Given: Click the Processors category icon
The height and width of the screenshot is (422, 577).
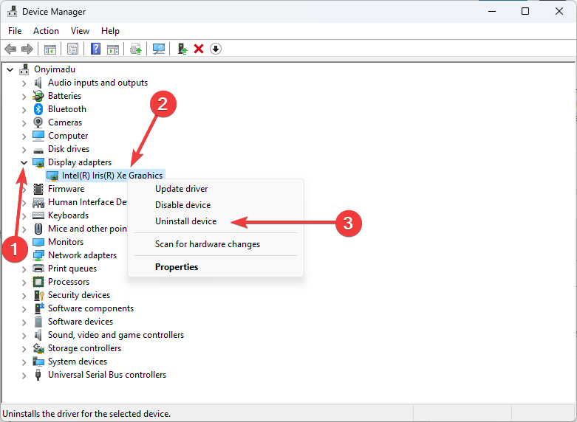Looking at the screenshot, I should pyautogui.click(x=38, y=282).
